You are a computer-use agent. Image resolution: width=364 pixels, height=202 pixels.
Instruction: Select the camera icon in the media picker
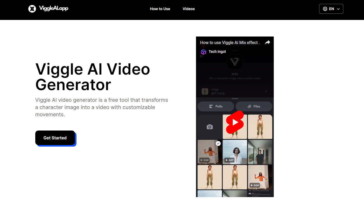(x=209, y=127)
